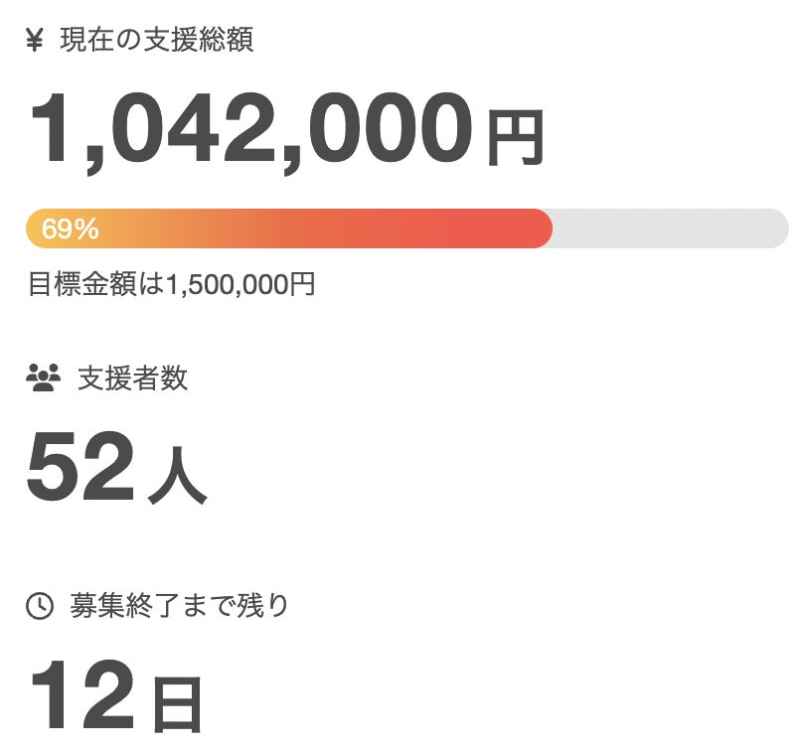Image resolution: width=807 pixels, height=751 pixels.
Task: Click the remaining days number 12
Action: tap(81, 697)
